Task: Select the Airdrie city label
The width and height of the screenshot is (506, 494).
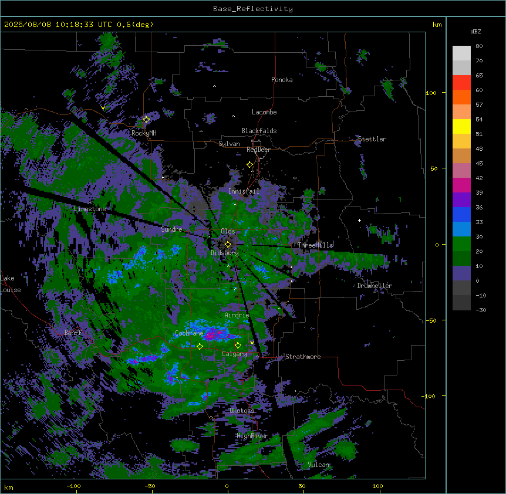Action: coord(237,315)
